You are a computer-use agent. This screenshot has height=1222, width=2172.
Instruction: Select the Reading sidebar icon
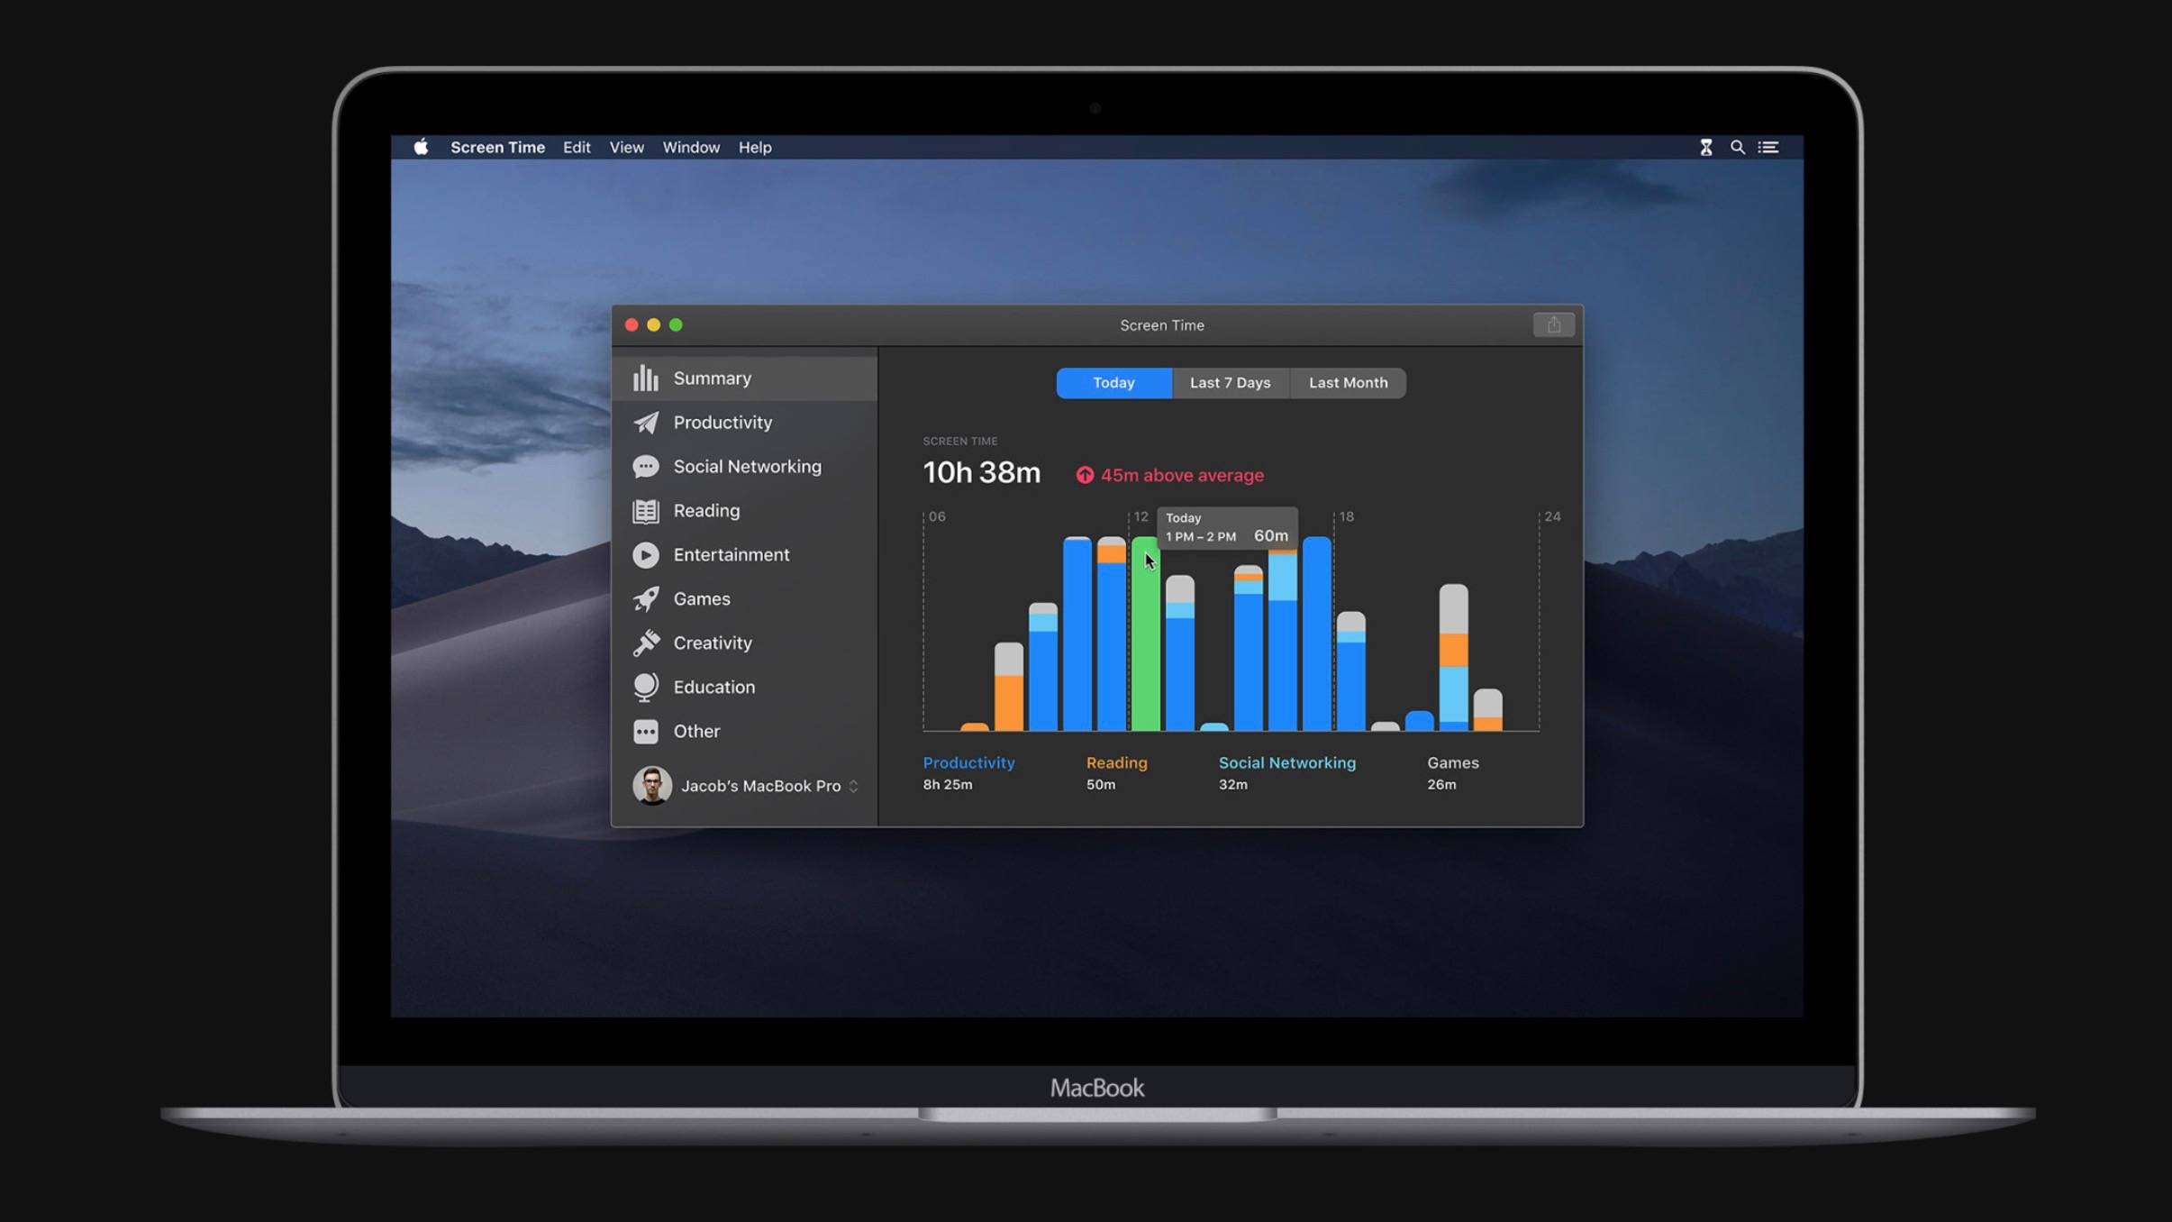tap(646, 510)
